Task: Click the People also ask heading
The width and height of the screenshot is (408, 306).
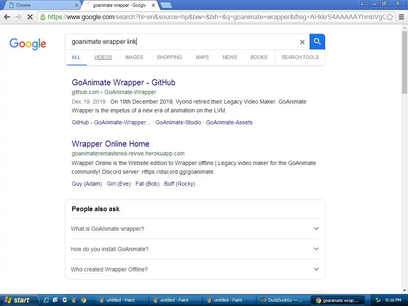Action: (96, 209)
